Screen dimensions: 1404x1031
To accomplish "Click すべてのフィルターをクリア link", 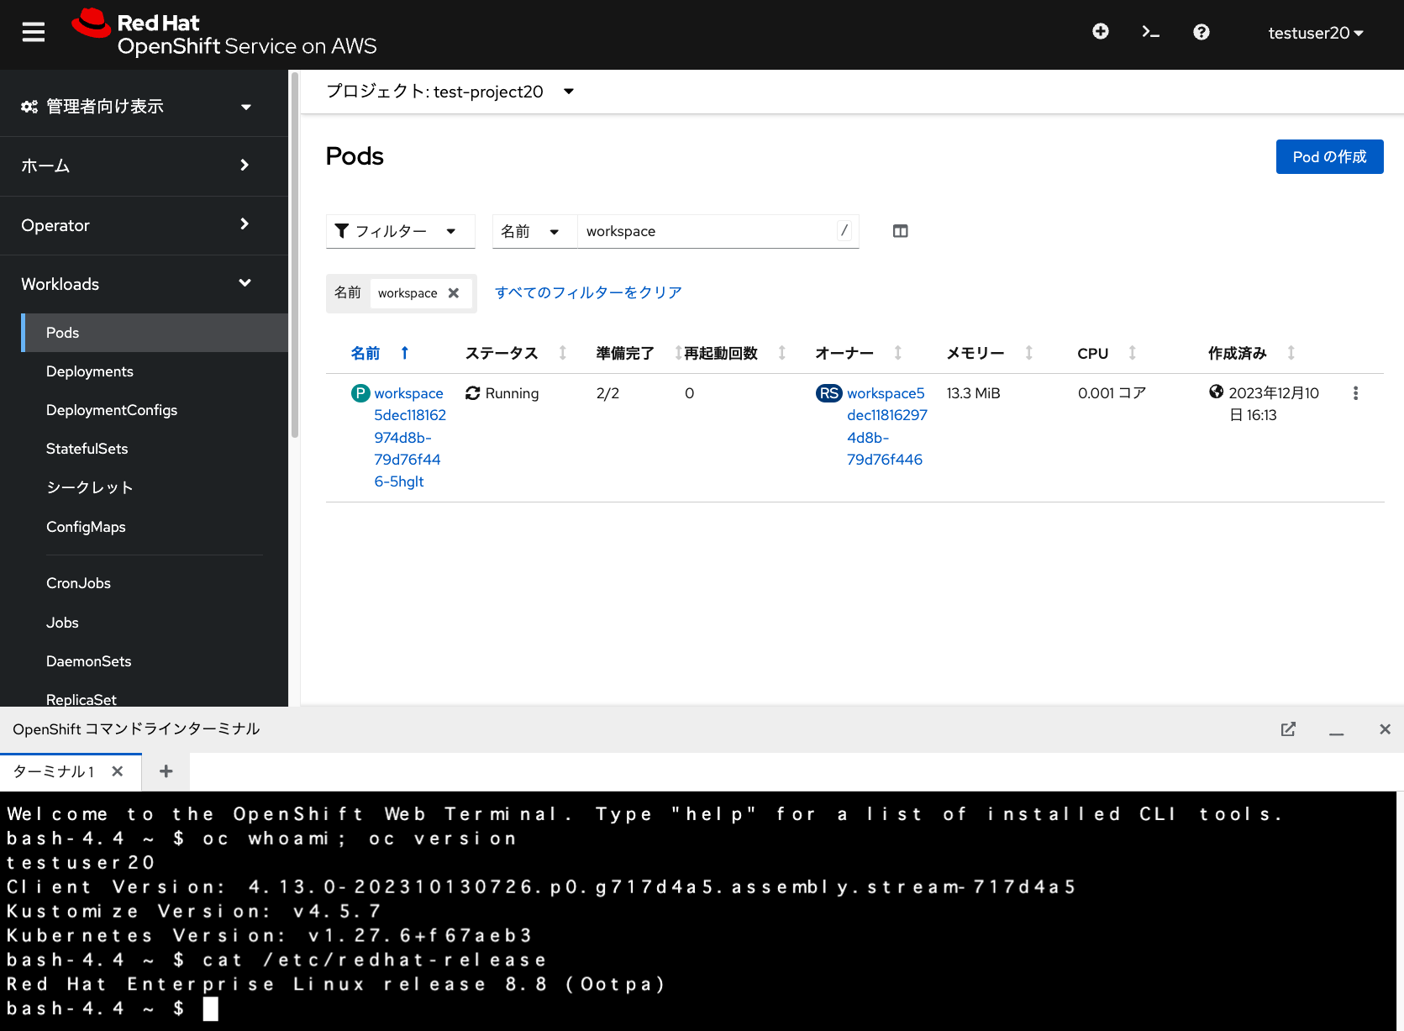I will point(588,292).
